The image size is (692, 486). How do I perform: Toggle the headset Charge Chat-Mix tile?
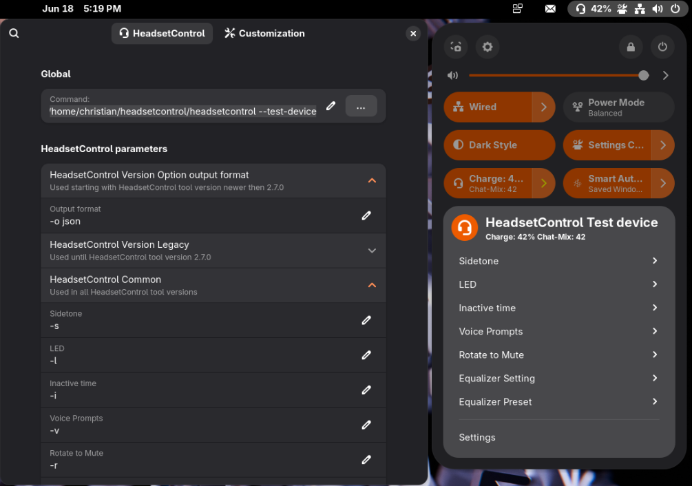tap(487, 184)
